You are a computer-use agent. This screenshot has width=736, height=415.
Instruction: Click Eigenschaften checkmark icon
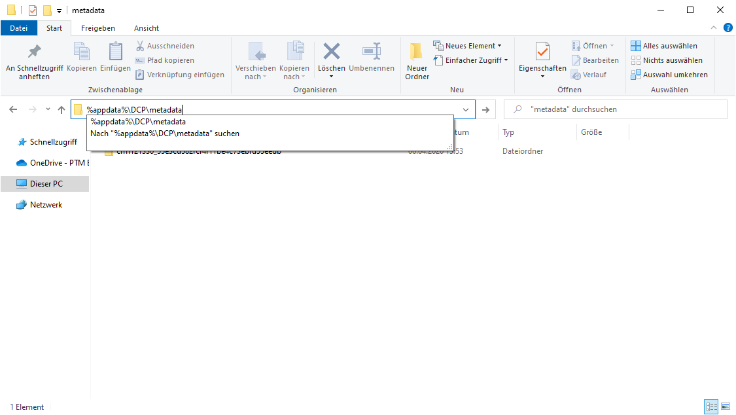coord(542,52)
